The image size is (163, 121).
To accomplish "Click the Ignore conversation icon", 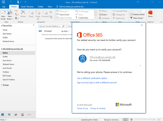I will (x=16, y=11).
